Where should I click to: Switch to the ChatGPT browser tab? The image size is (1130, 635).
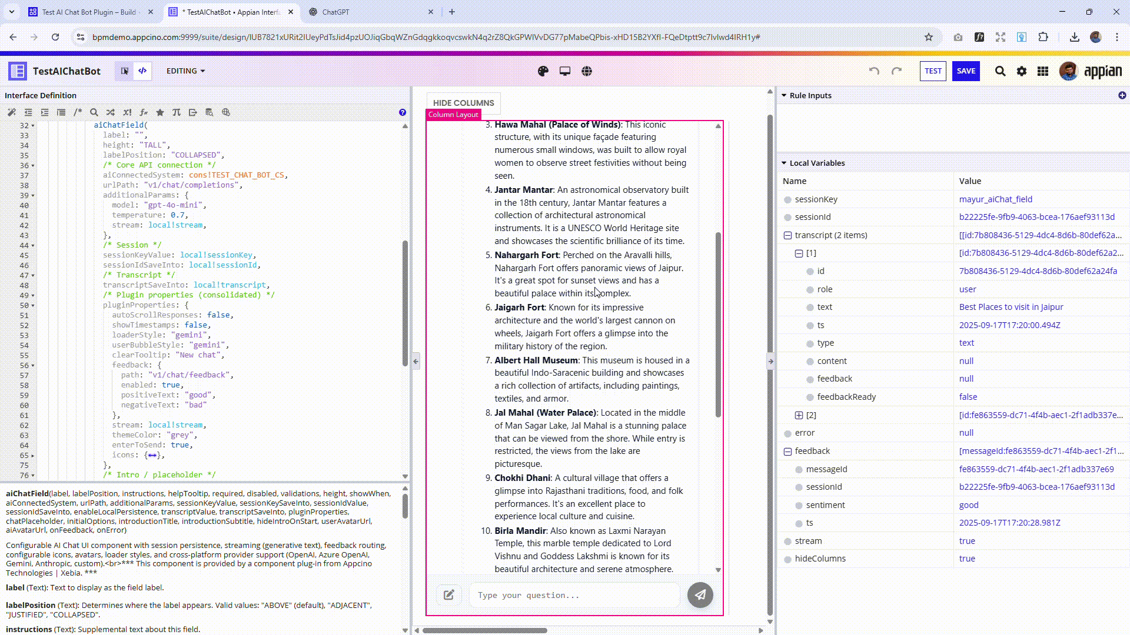coord(335,12)
